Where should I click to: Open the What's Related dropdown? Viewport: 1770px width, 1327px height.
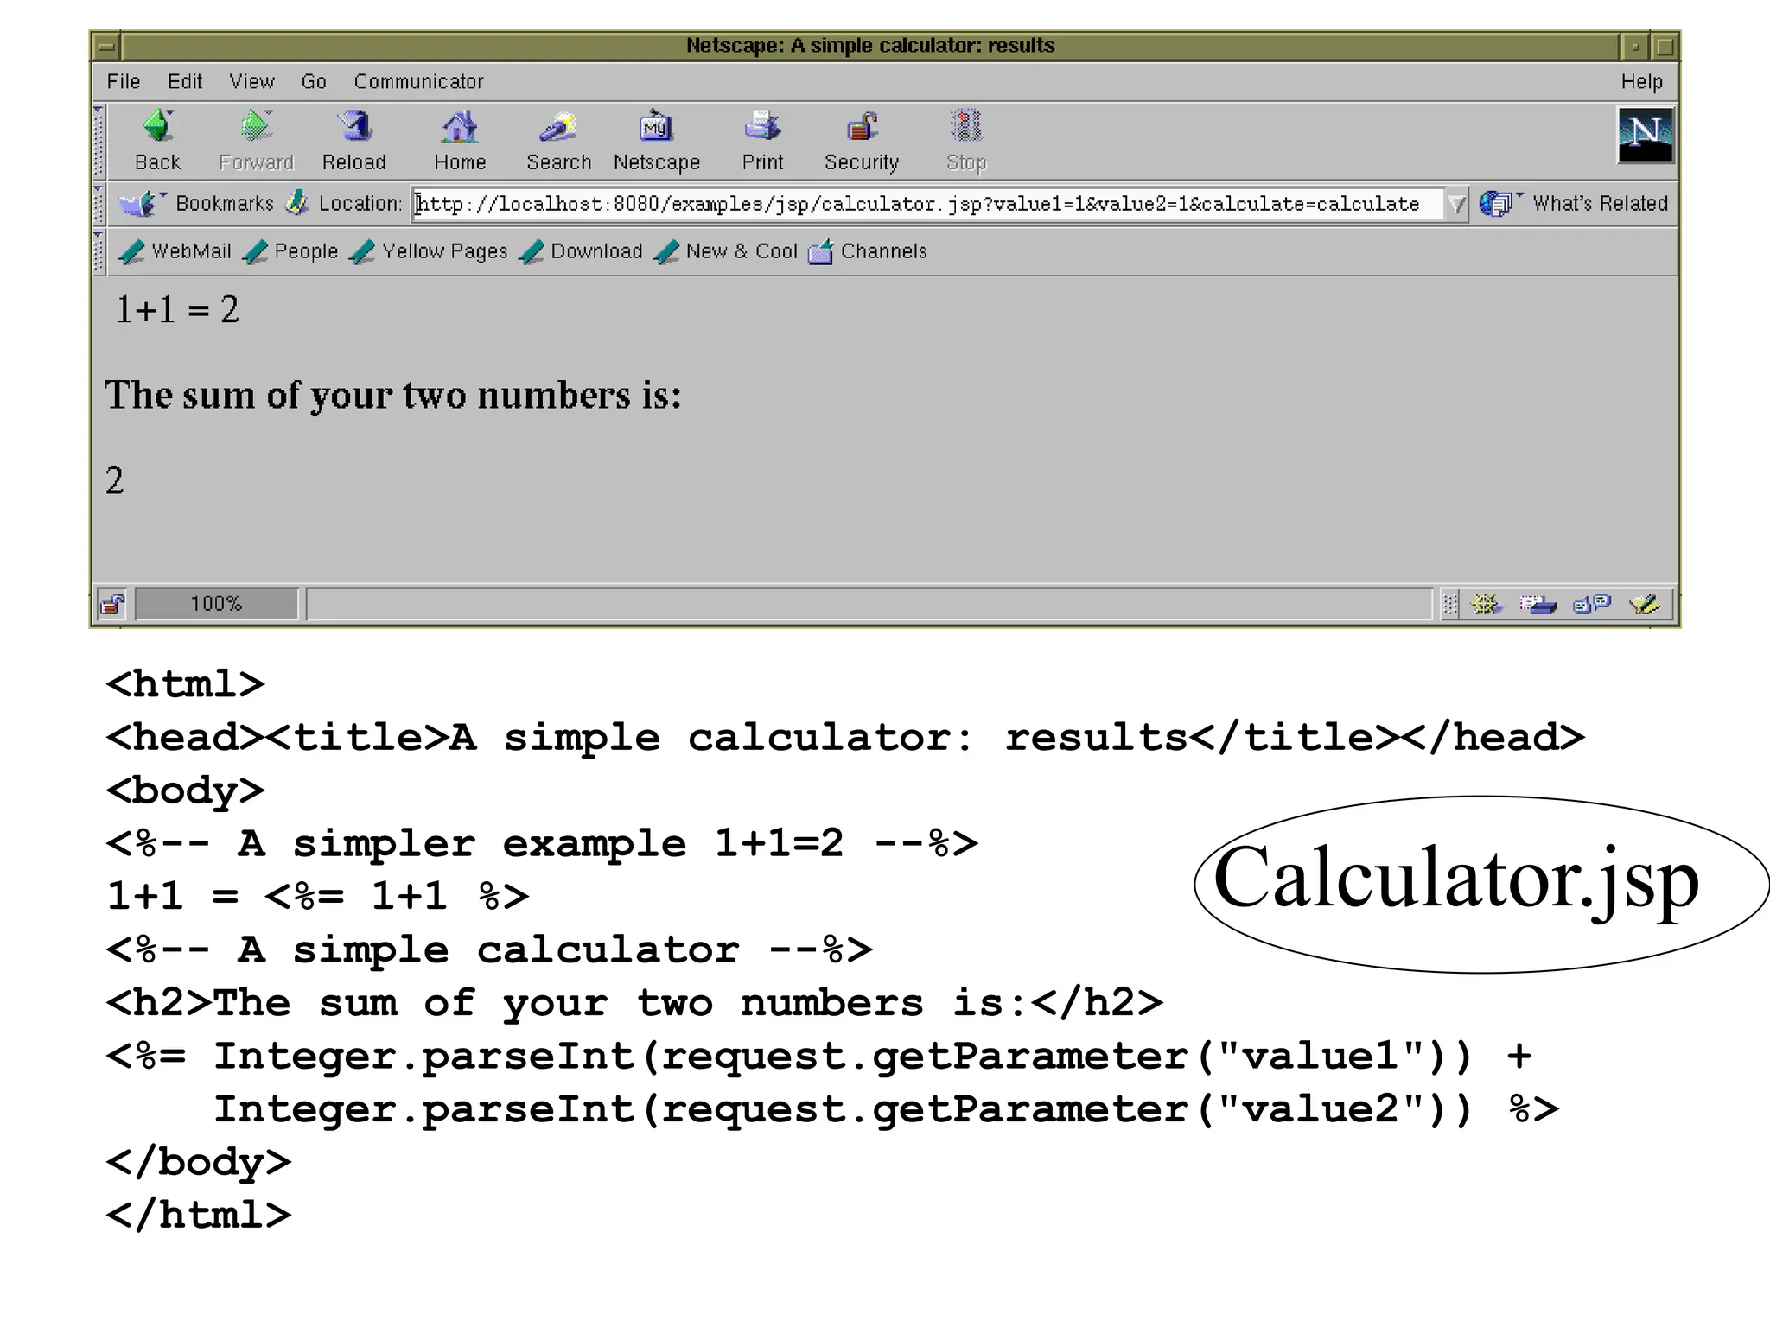point(1573,204)
